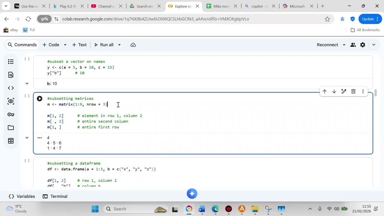Open a new browser tab
The height and width of the screenshot is (216, 384).
(x=322, y=6)
